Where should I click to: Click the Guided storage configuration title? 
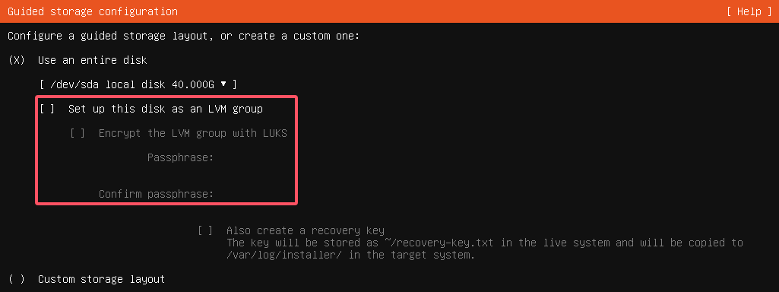click(x=93, y=11)
